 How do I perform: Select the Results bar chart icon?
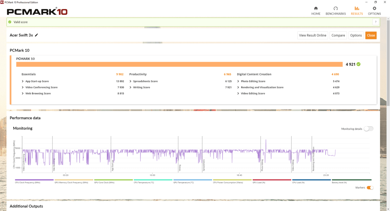click(x=357, y=8)
